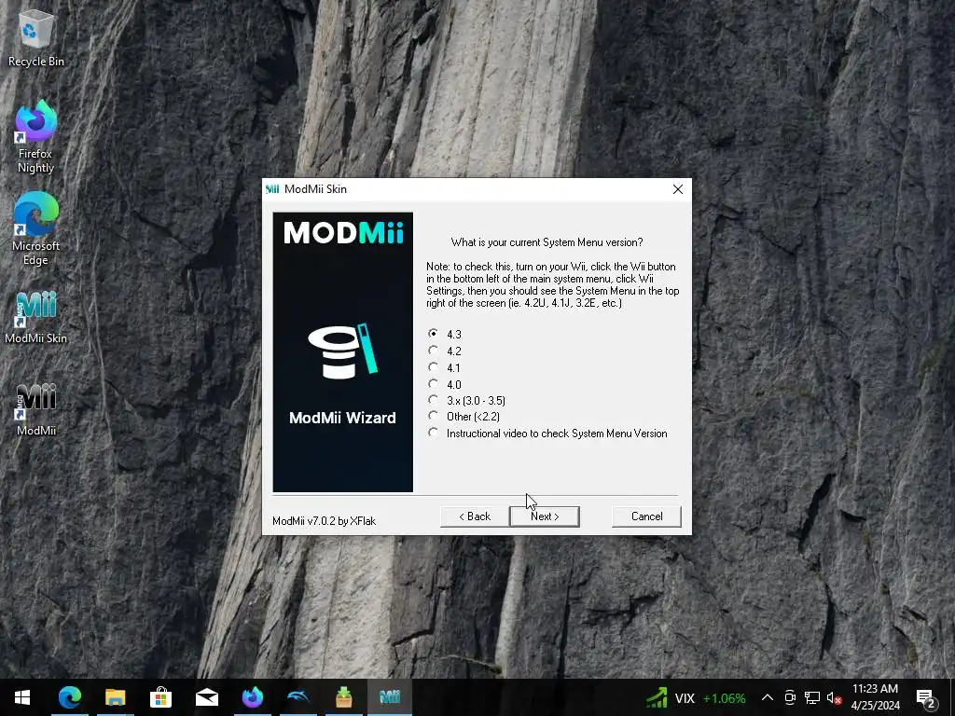Open the Windows Start menu
This screenshot has height=716, width=955.
pos(22,697)
